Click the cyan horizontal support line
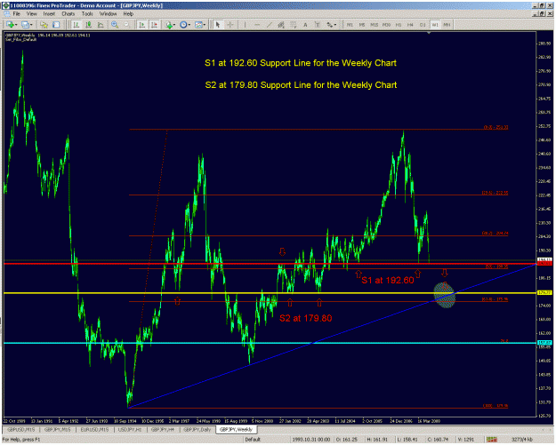This screenshot has height=445, width=556. pyautogui.click(x=270, y=343)
